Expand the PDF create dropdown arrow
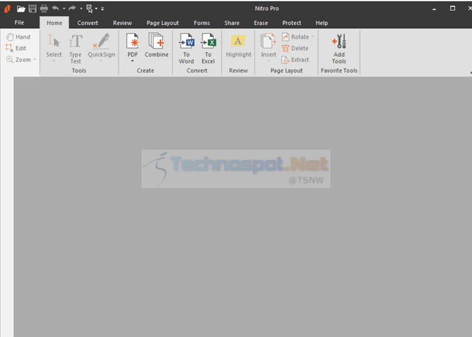 [132, 61]
